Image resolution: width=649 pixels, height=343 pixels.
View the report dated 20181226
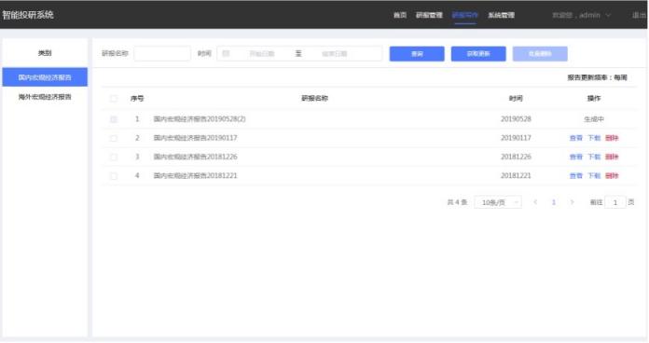575,157
